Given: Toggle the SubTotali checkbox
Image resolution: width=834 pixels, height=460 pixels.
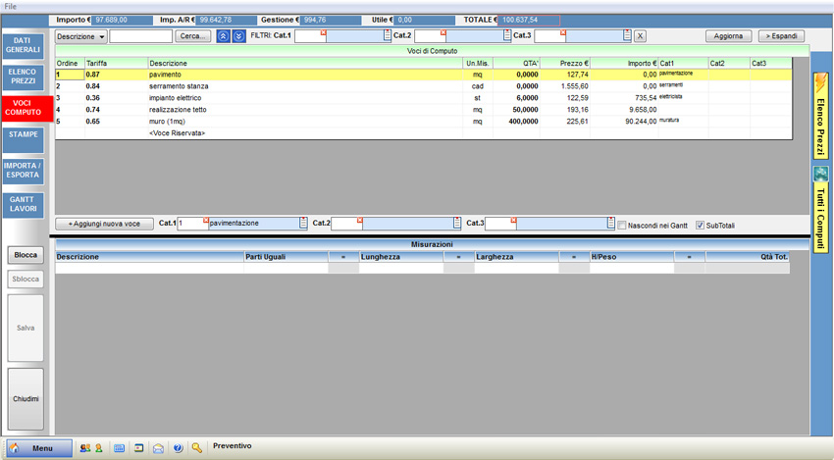Looking at the screenshot, I should coord(700,226).
